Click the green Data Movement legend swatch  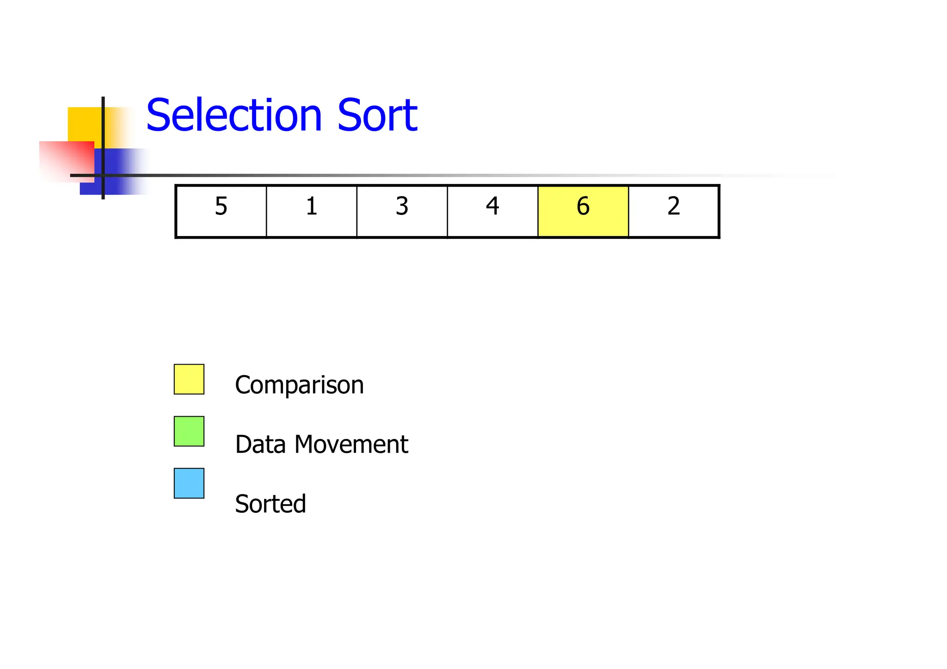[189, 432]
